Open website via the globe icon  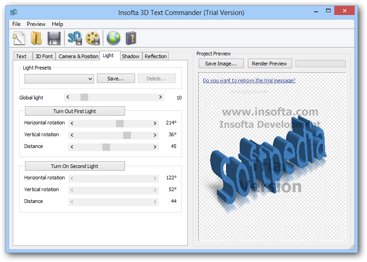pyautogui.click(x=114, y=38)
